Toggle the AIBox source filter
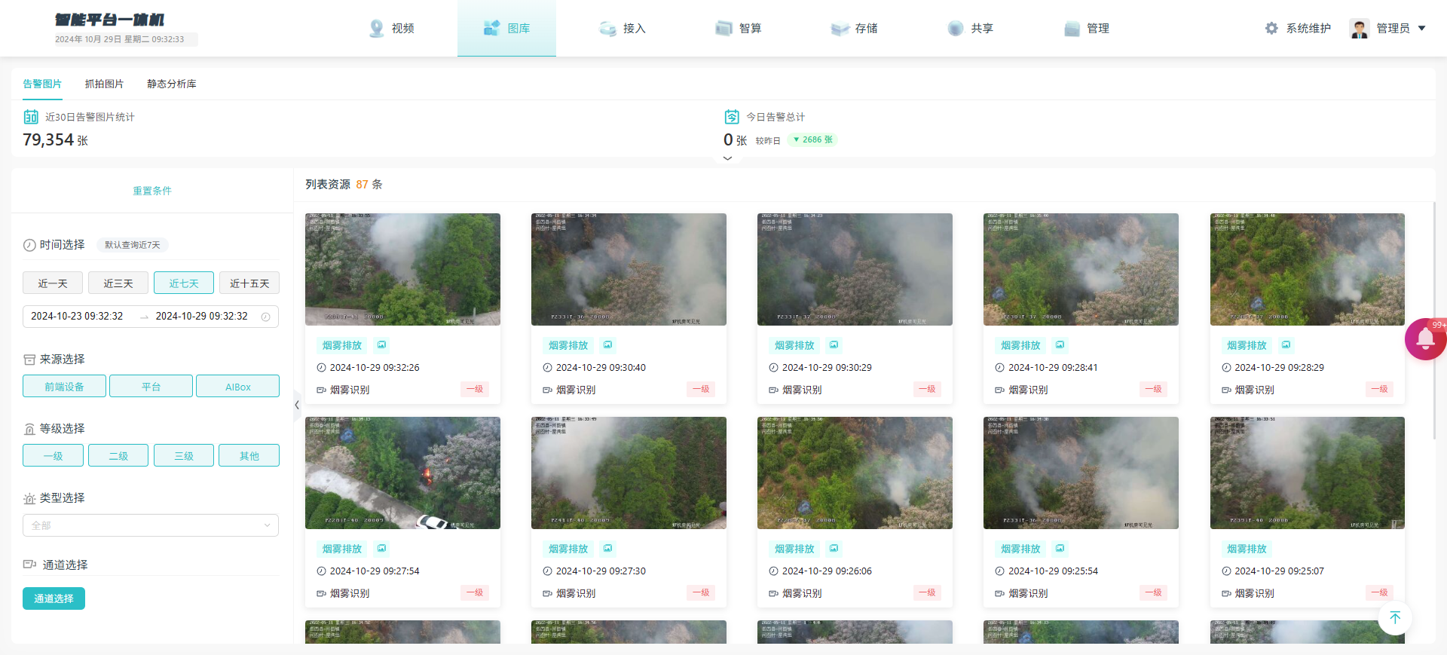 [237, 387]
